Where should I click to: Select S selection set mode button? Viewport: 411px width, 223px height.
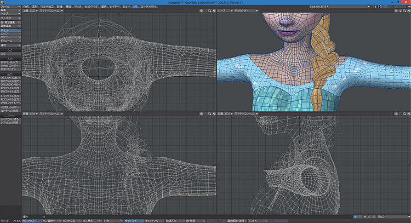click(374, 217)
